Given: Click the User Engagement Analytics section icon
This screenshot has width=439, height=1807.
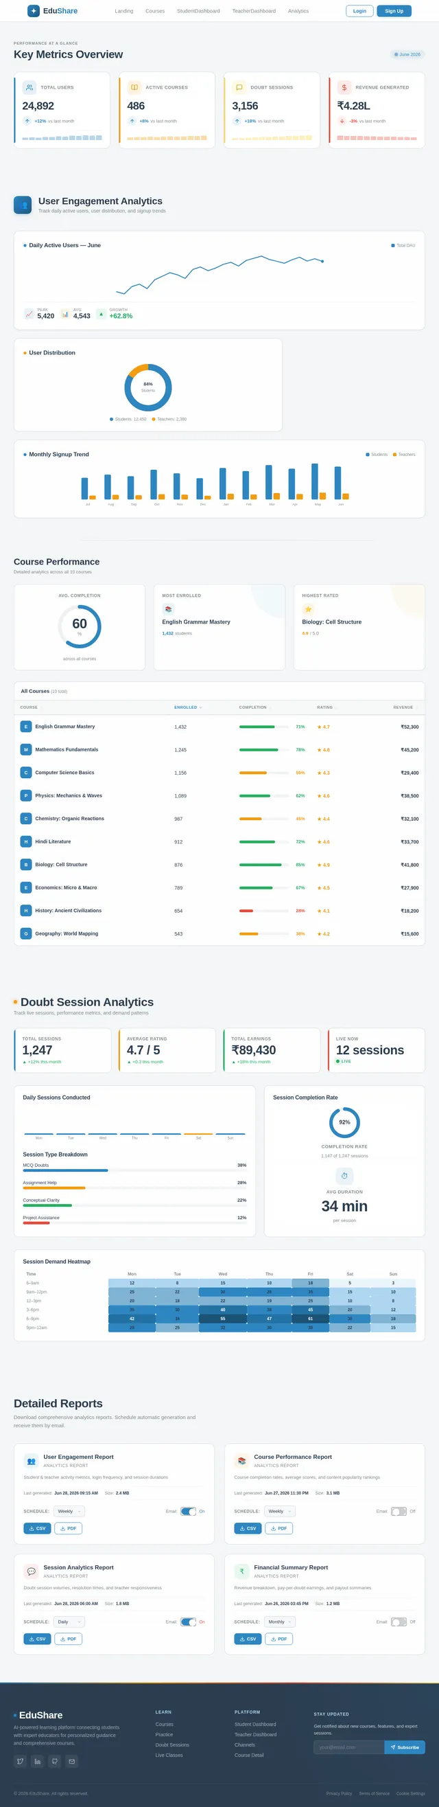Looking at the screenshot, I should point(23,205).
